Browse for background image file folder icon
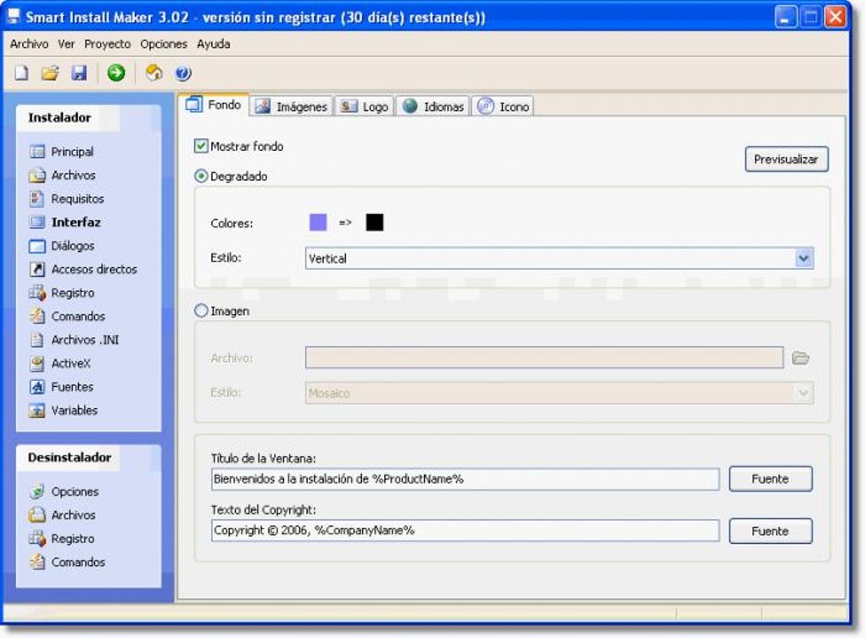 pos(801,358)
